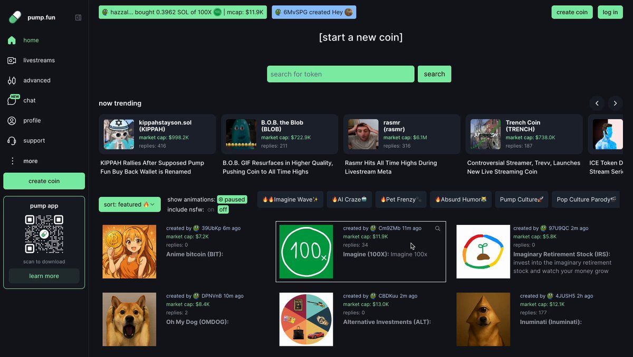Click the home icon in sidebar

click(x=12, y=40)
